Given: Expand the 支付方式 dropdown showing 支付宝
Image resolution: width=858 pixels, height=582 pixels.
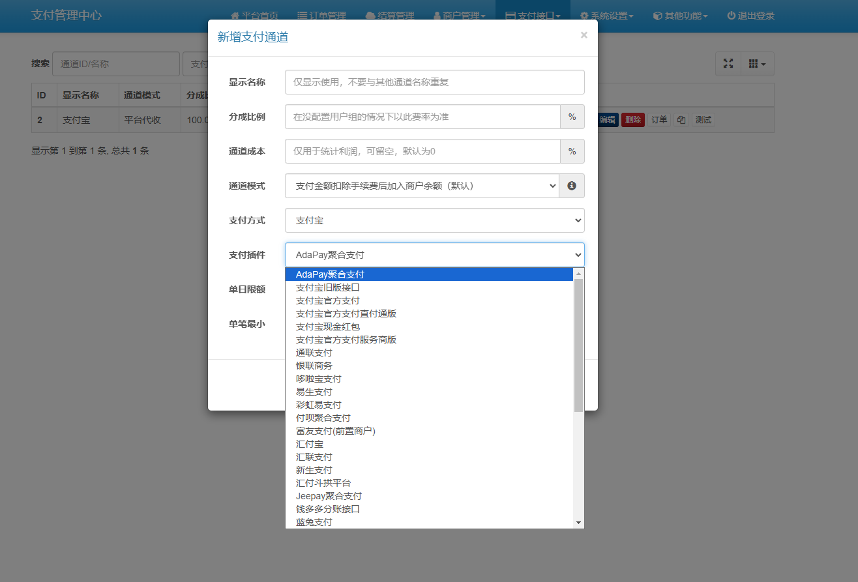Looking at the screenshot, I should pyautogui.click(x=435, y=220).
